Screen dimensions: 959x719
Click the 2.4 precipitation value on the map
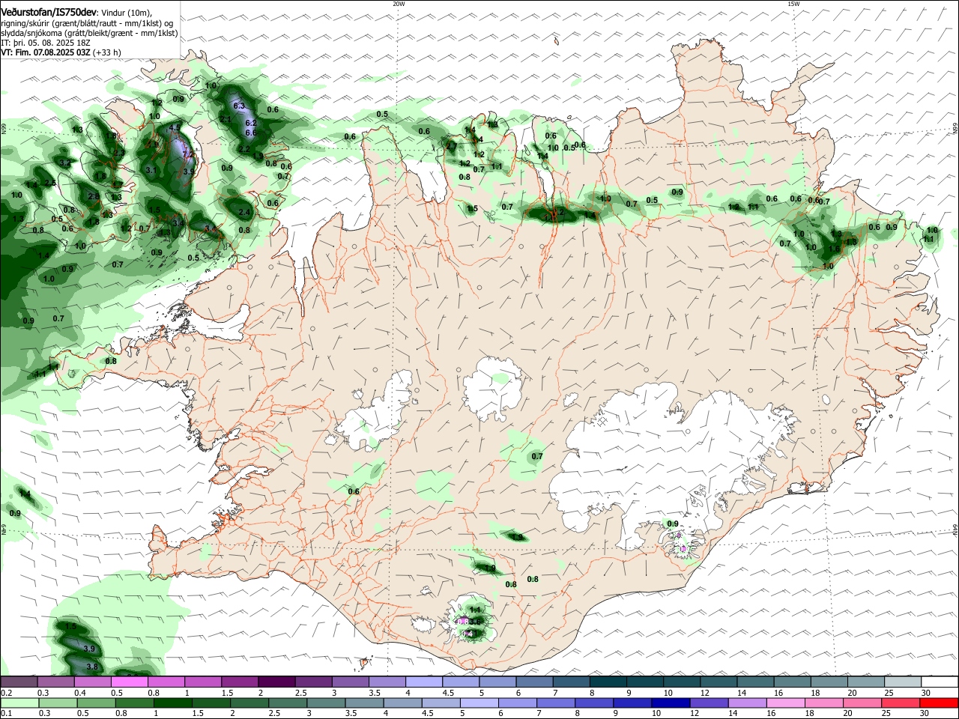click(244, 212)
